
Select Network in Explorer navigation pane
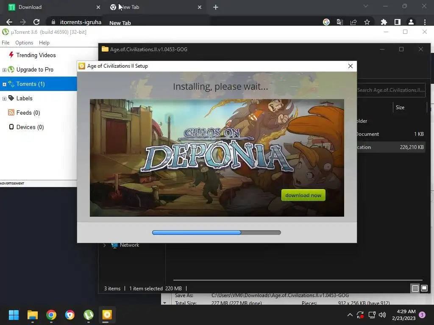129,245
